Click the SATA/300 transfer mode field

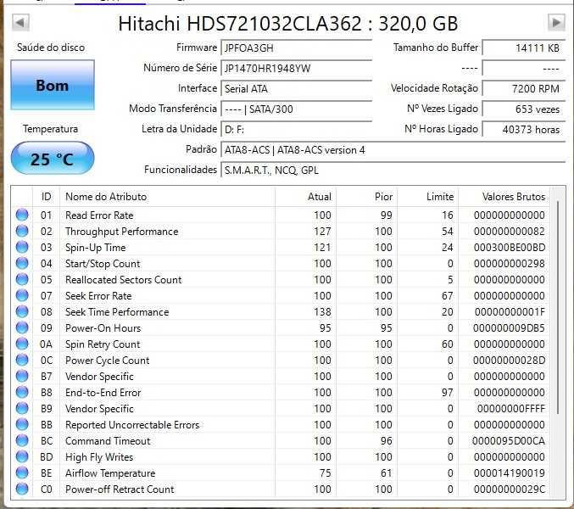[x=296, y=109]
